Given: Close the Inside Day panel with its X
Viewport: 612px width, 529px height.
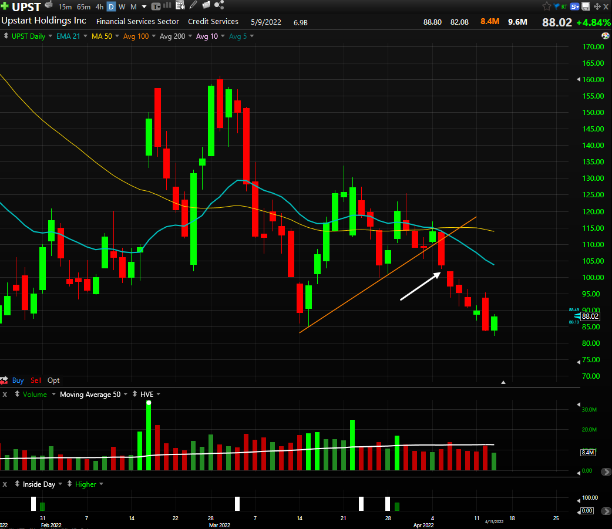Looking at the screenshot, I should (x=5, y=484).
